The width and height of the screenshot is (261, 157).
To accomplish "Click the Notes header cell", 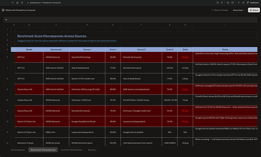I will point(225,50).
